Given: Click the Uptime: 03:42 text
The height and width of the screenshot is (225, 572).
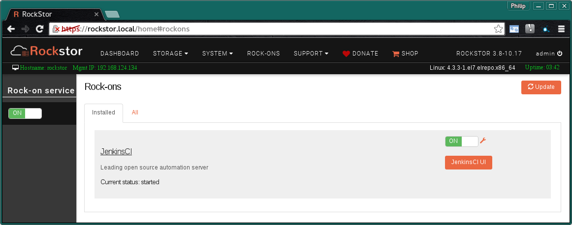Looking at the screenshot, I should point(542,67).
